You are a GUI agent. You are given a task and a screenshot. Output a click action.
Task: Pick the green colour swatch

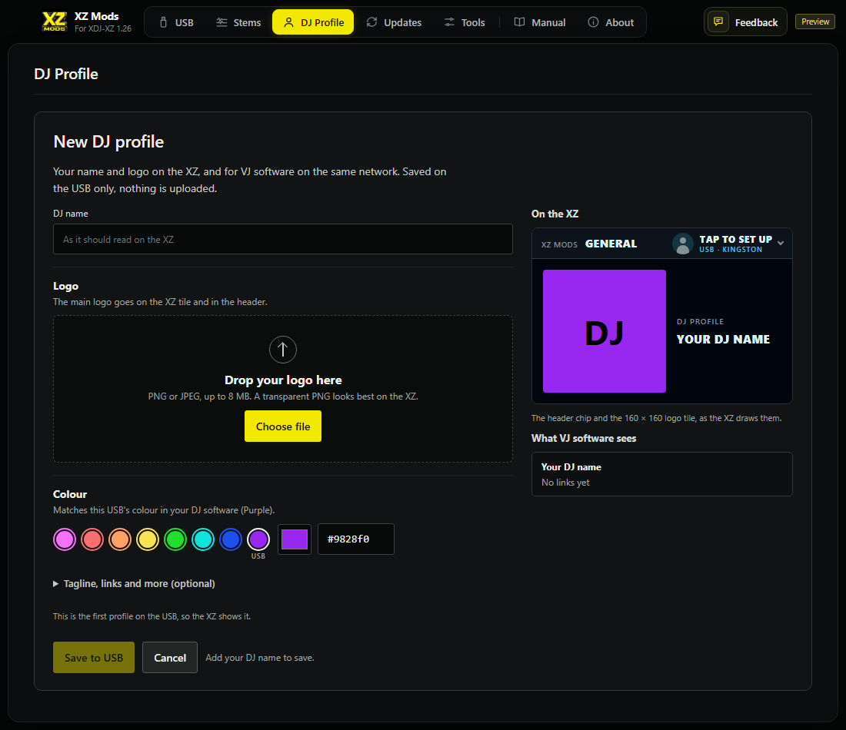click(175, 539)
